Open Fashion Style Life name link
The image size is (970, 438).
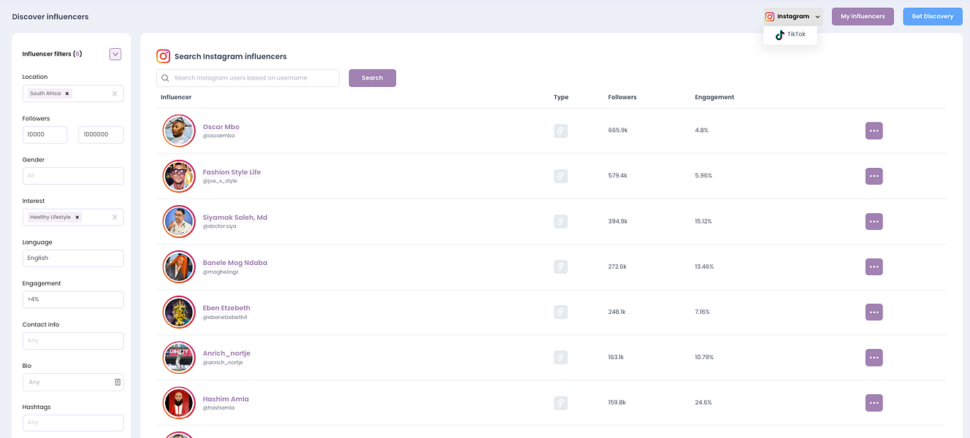click(x=232, y=172)
